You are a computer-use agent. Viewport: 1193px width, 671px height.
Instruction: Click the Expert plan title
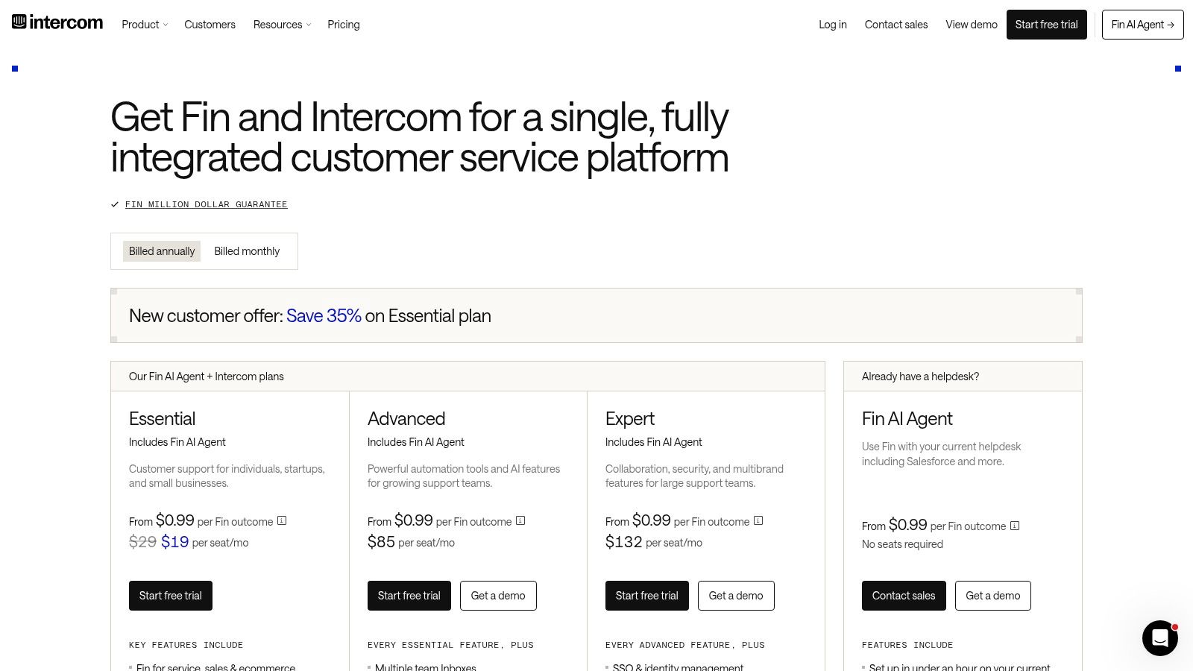click(630, 419)
